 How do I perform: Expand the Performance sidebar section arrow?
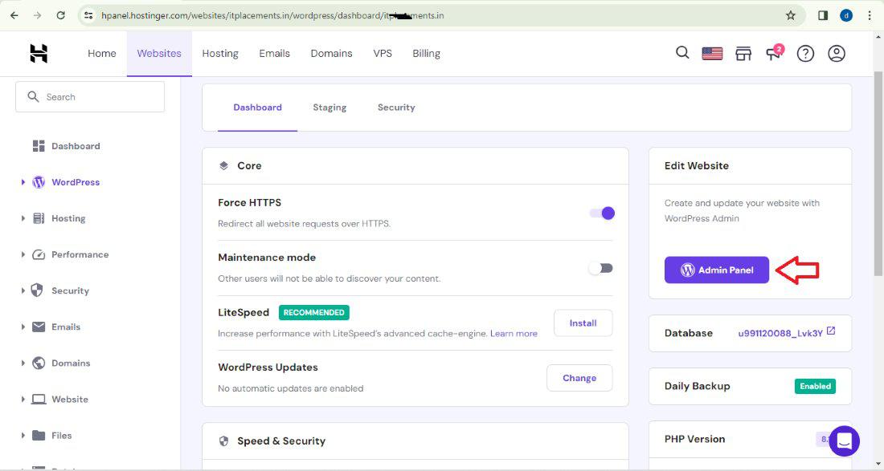[x=23, y=254]
